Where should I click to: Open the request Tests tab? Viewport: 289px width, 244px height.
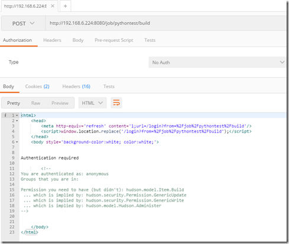tap(150, 40)
